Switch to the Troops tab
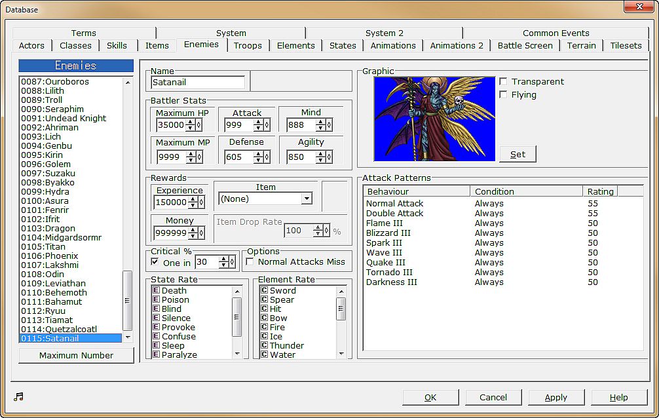659x418 pixels. click(248, 45)
